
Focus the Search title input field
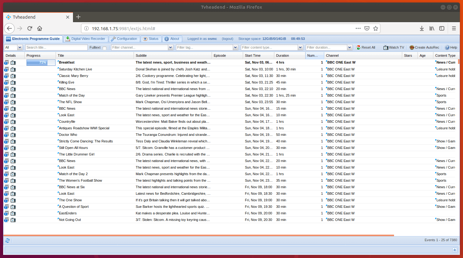[x=56, y=47]
